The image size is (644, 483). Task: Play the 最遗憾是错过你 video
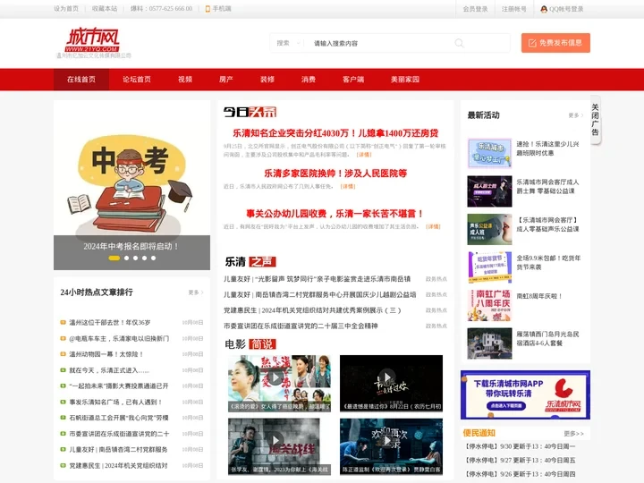(391, 384)
